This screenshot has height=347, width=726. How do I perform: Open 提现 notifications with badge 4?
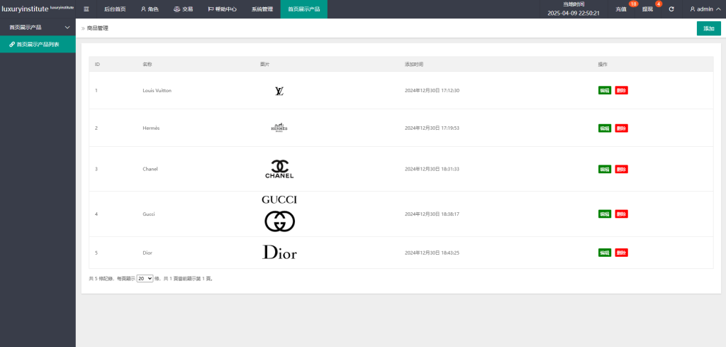[648, 9]
